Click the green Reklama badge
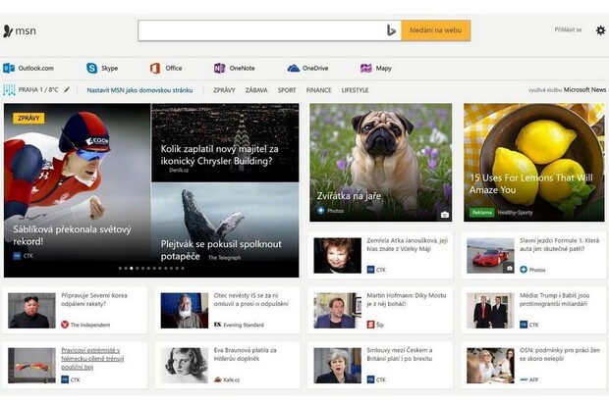 [482, 212]
